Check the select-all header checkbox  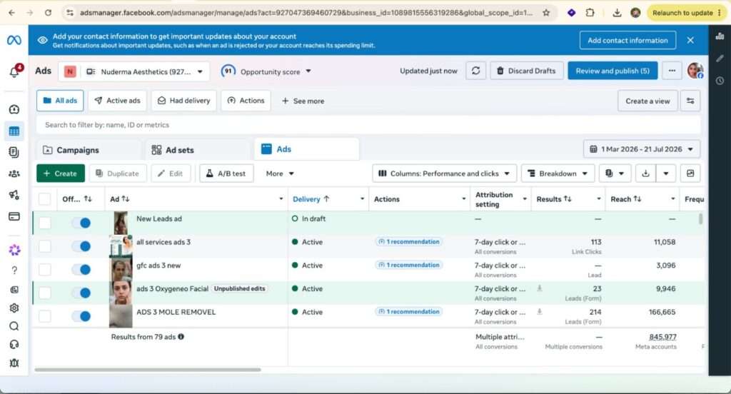pyautogui.click(x=45, y=199)
